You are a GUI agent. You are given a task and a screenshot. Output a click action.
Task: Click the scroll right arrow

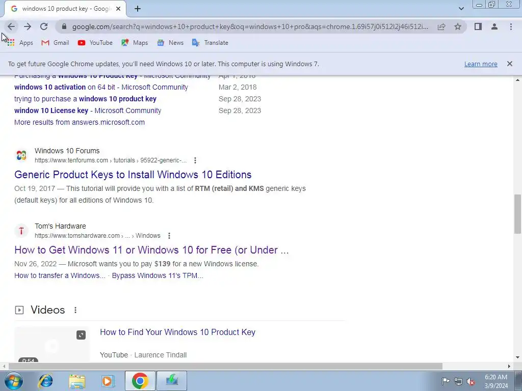coord(509,367)
